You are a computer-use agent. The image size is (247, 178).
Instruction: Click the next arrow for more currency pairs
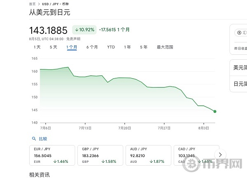click(221, 155)
